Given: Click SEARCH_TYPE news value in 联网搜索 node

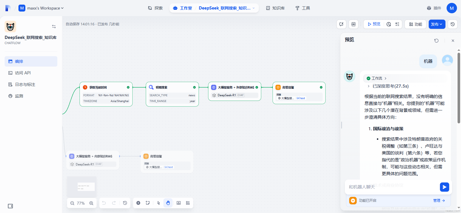Looking at the screenshot, I should [192, 95].
